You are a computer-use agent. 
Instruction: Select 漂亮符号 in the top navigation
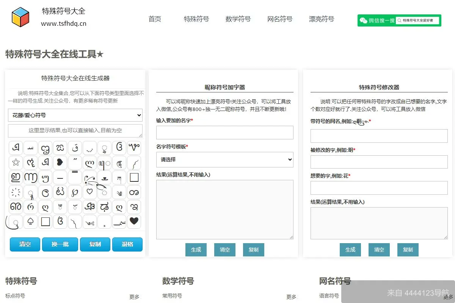[321, 19]
